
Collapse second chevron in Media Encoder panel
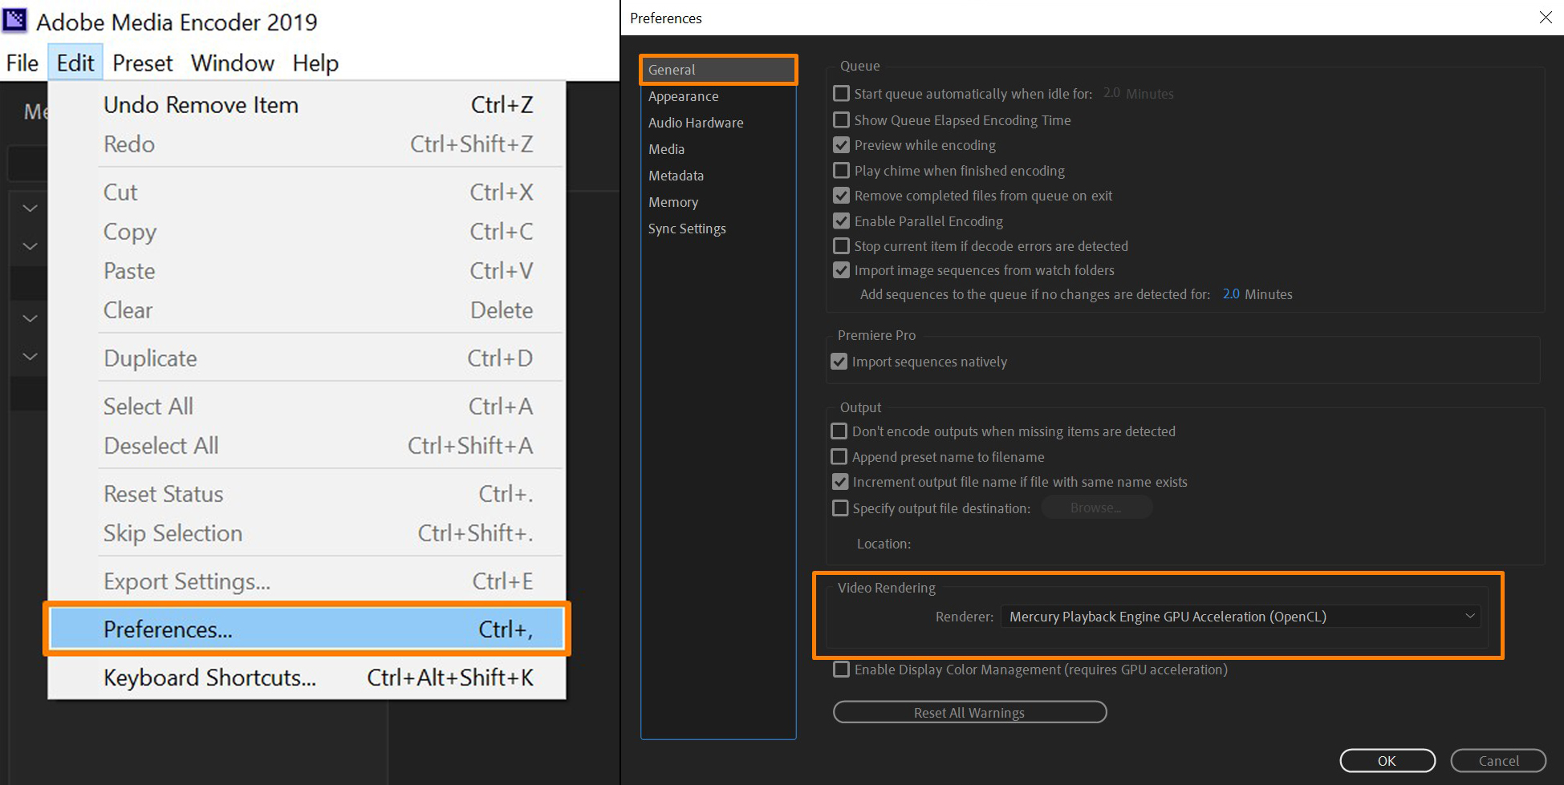pos(30,246)
